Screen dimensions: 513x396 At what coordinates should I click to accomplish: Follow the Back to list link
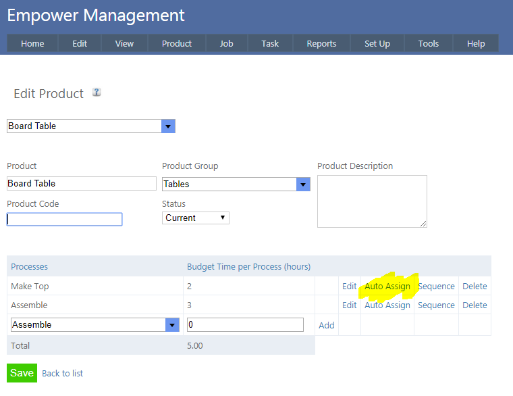(x=63, y=373)
